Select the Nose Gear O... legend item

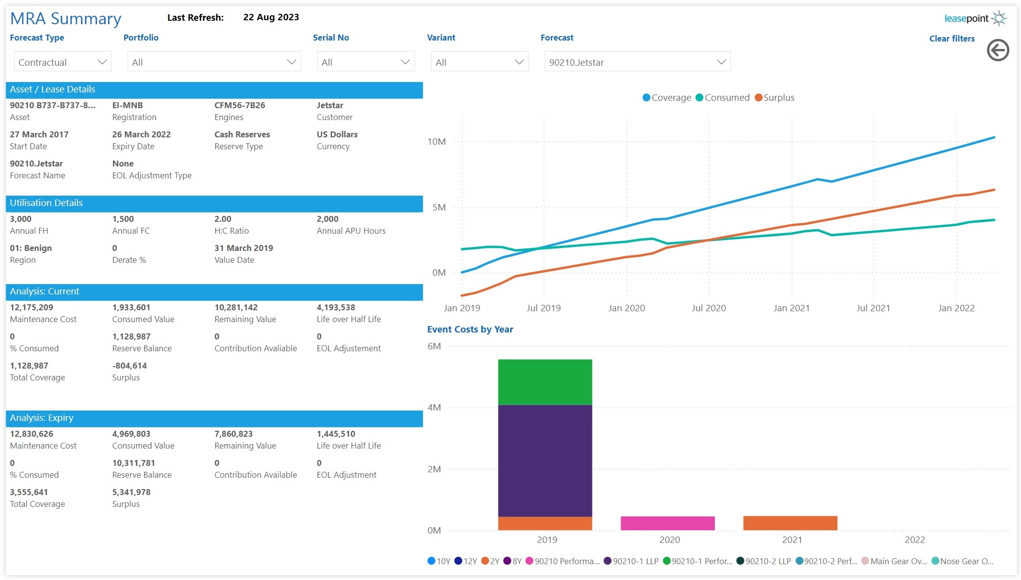click(x=962, y=561)
